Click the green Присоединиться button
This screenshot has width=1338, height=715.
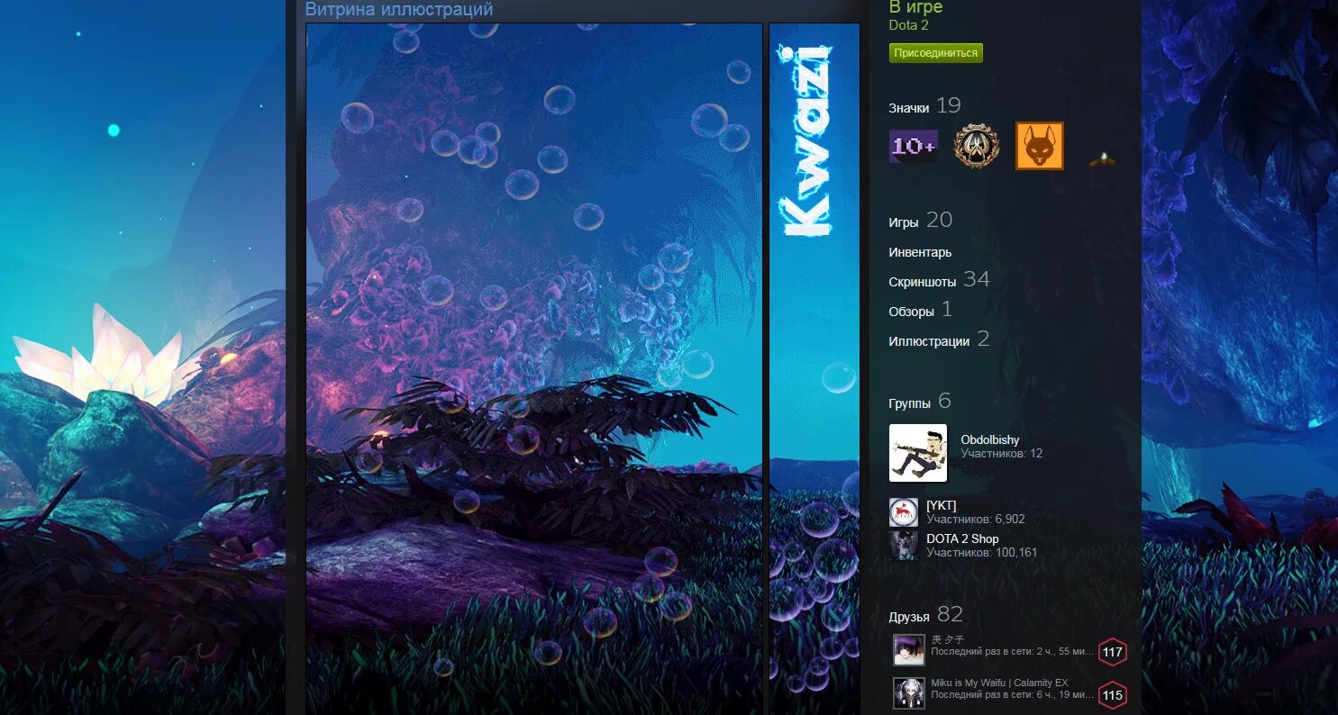click(x=935, y=53)
